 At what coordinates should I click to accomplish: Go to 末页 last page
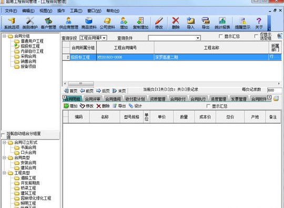[x=119, y=91]
